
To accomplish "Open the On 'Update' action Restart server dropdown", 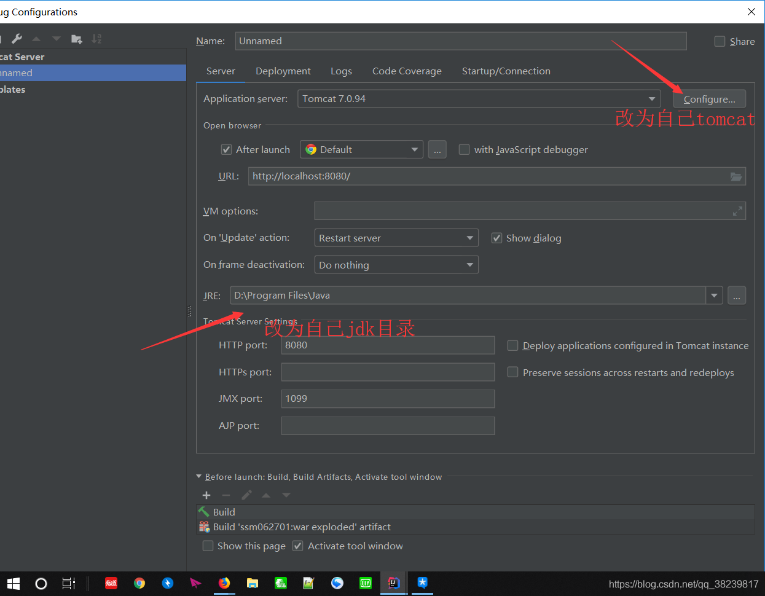I will [396, 238].
